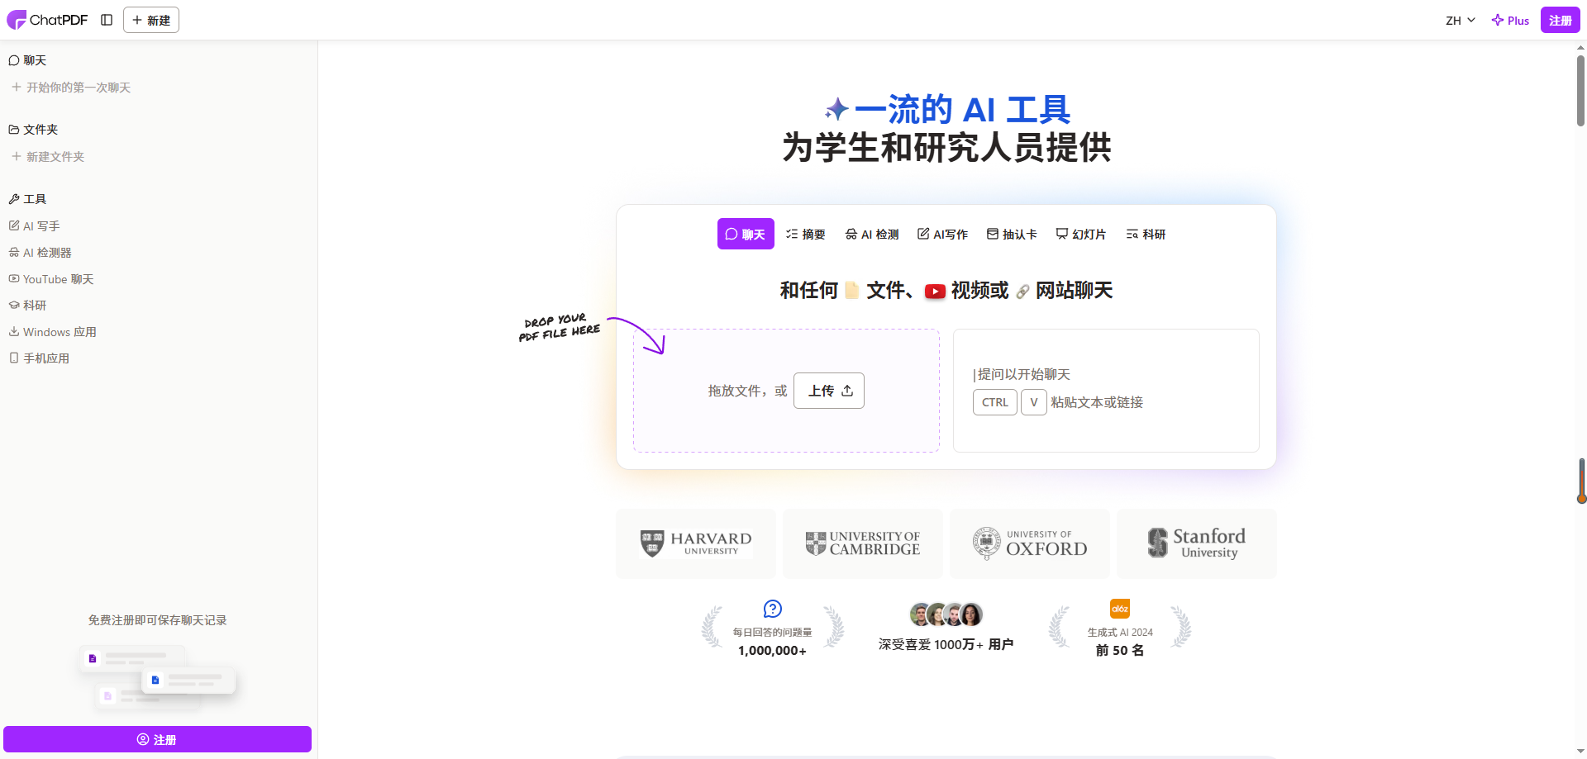This screenshot has height=759, width=1587.
Task: Click the top-right 注册 button
Action: (x=1561, y=21)
